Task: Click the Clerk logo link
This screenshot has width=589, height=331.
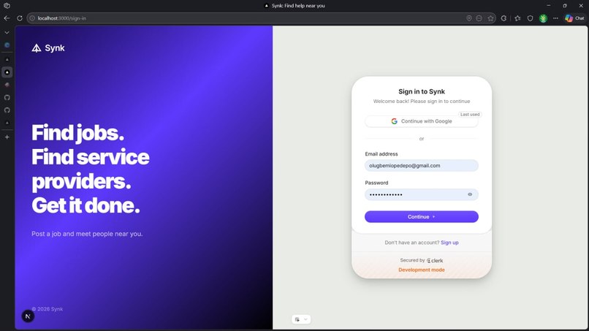Action: click(435, 260)
